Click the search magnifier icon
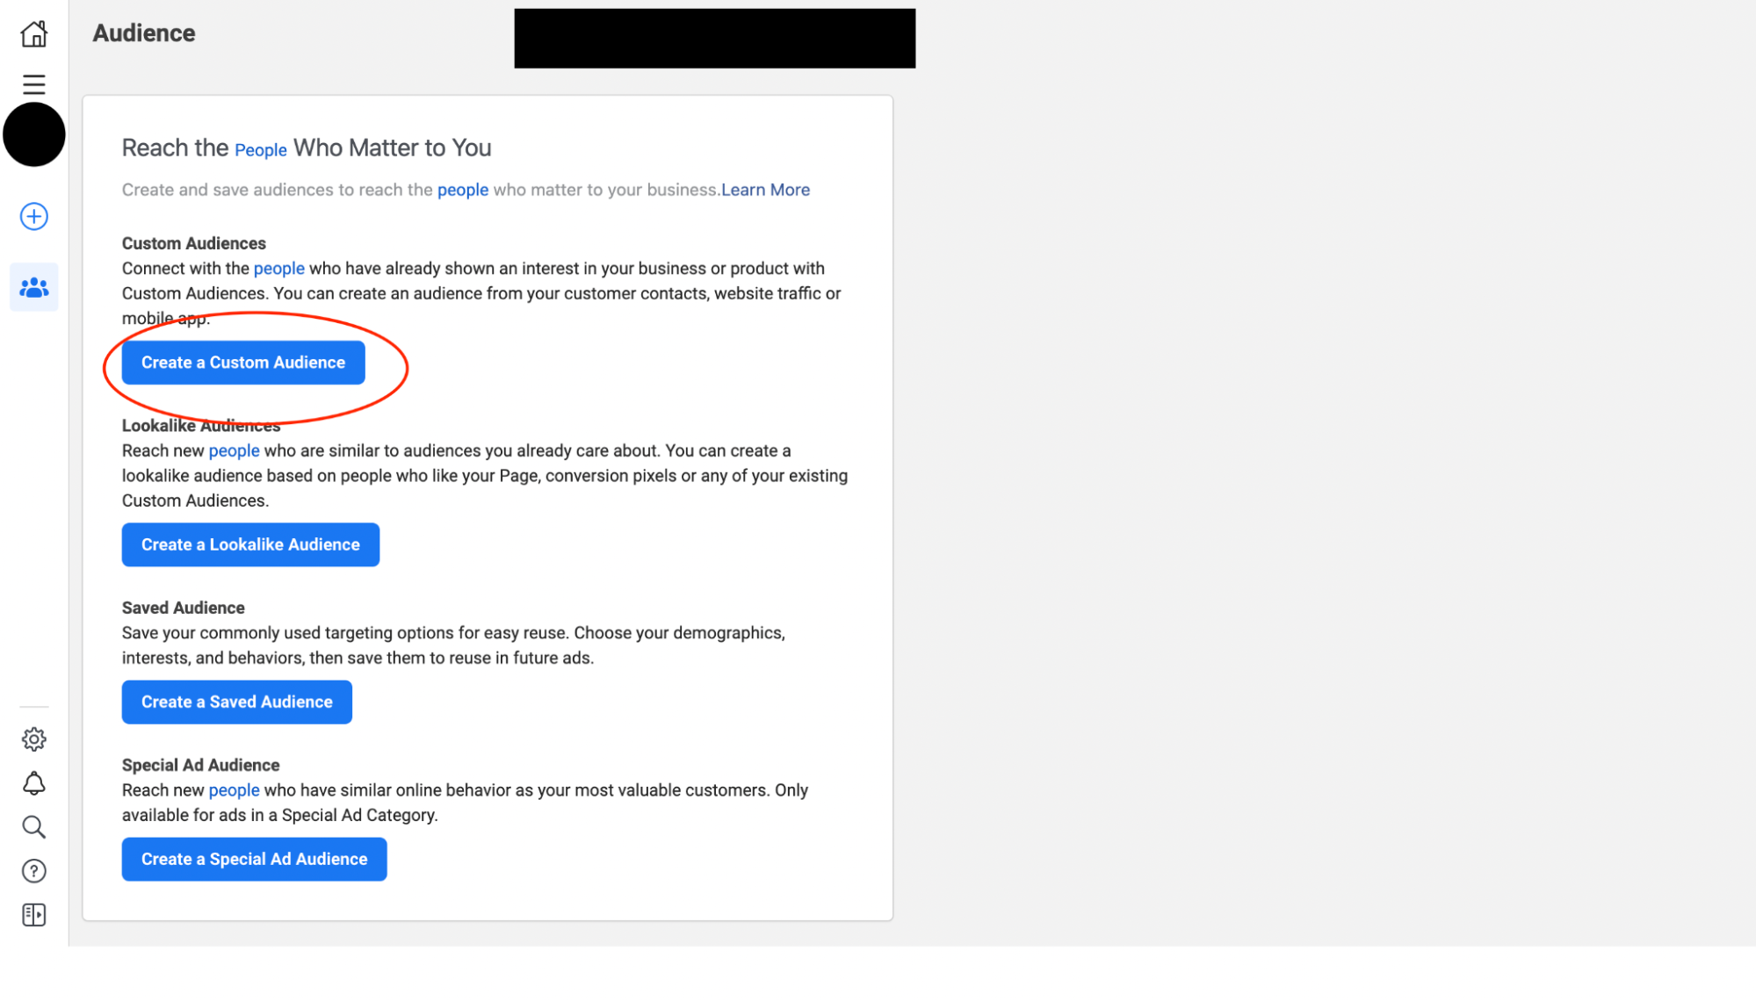Screen dimensions: 1756x1001 tap(33, 827)
